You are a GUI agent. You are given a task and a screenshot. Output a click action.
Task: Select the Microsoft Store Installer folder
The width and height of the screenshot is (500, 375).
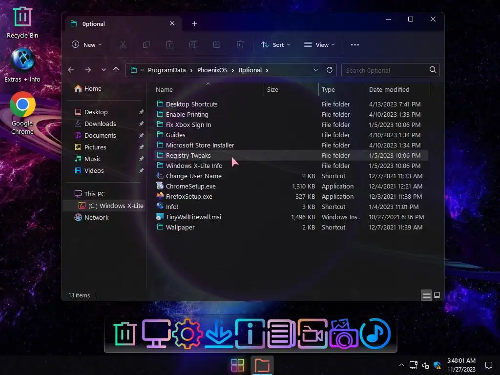[x=291, y=145]
